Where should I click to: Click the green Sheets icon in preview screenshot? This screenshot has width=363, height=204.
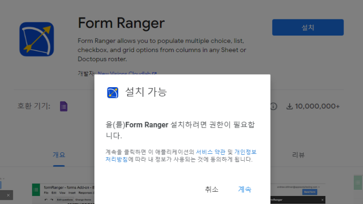(36, 190)
